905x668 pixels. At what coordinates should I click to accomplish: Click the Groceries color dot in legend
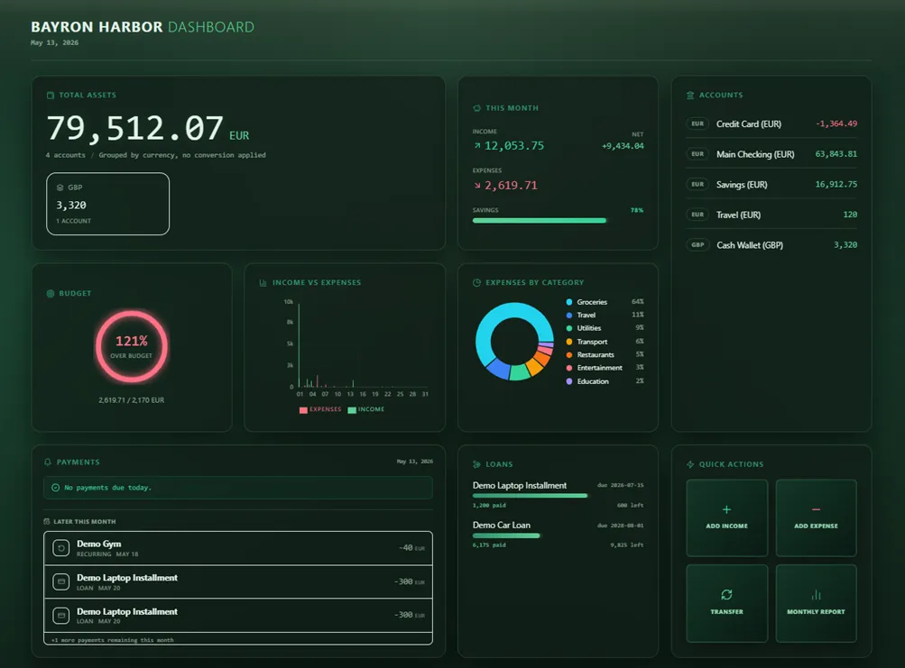569,302
